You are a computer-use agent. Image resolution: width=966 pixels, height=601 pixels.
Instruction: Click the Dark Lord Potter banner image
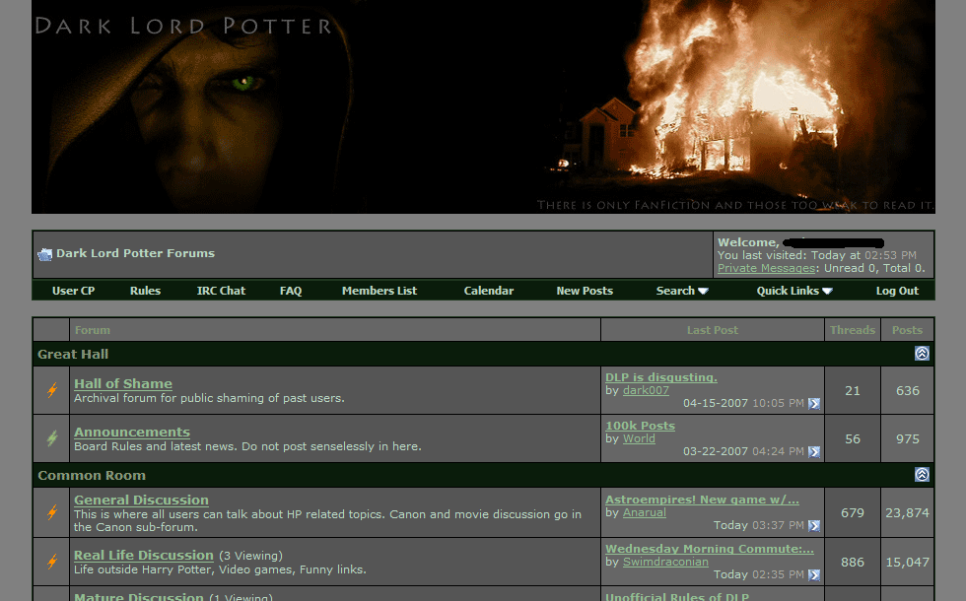coord(483,106)
